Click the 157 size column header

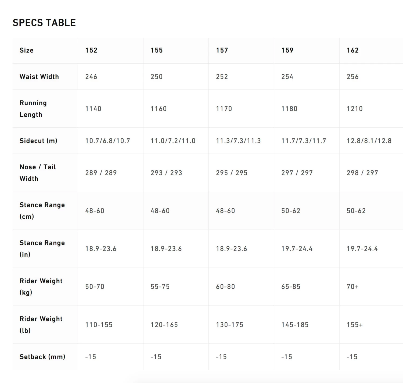coord(222,50)
